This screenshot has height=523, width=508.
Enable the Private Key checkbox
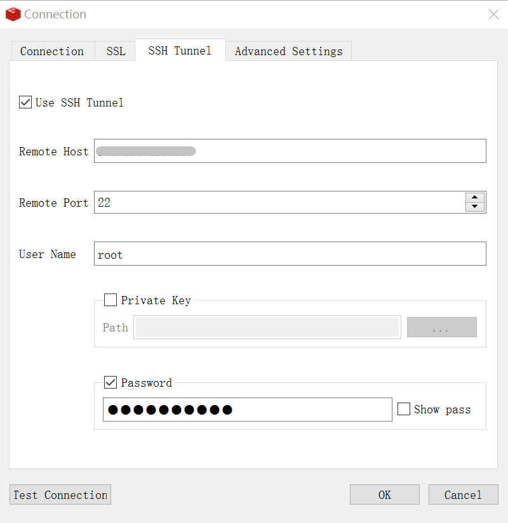coord(110,300)
